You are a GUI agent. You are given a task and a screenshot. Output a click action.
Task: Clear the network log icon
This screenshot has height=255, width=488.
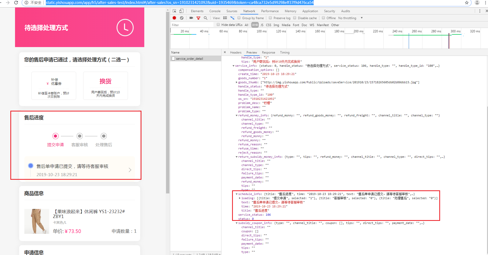(182, 18)
